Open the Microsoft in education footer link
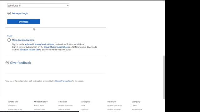200x112 pixels. (65, 105)
